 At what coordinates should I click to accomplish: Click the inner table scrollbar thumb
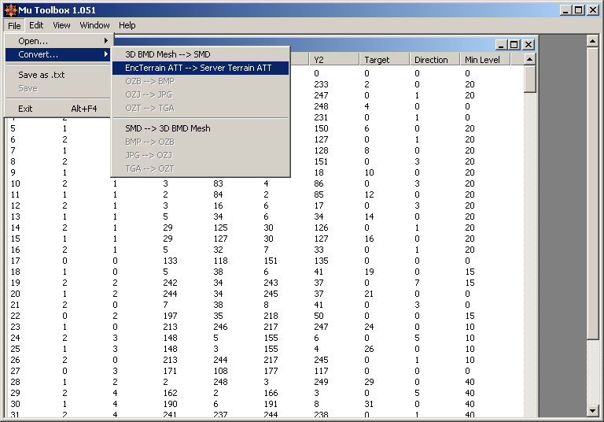(x=530, y=79)
